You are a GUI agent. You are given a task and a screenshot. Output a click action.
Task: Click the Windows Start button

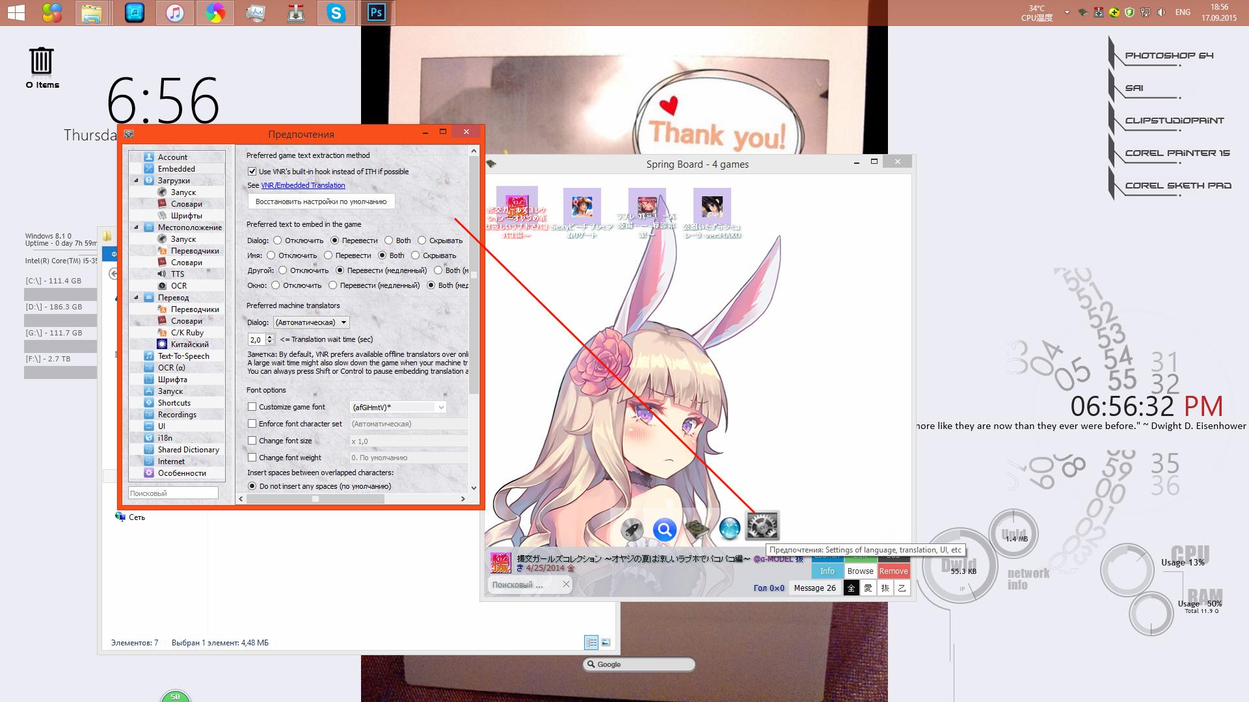tap(16, 13)
